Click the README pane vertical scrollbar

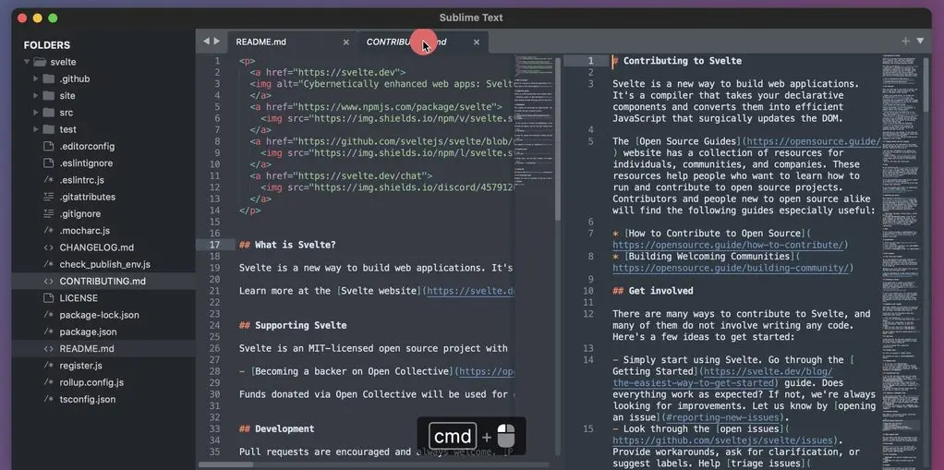point(558,139)
